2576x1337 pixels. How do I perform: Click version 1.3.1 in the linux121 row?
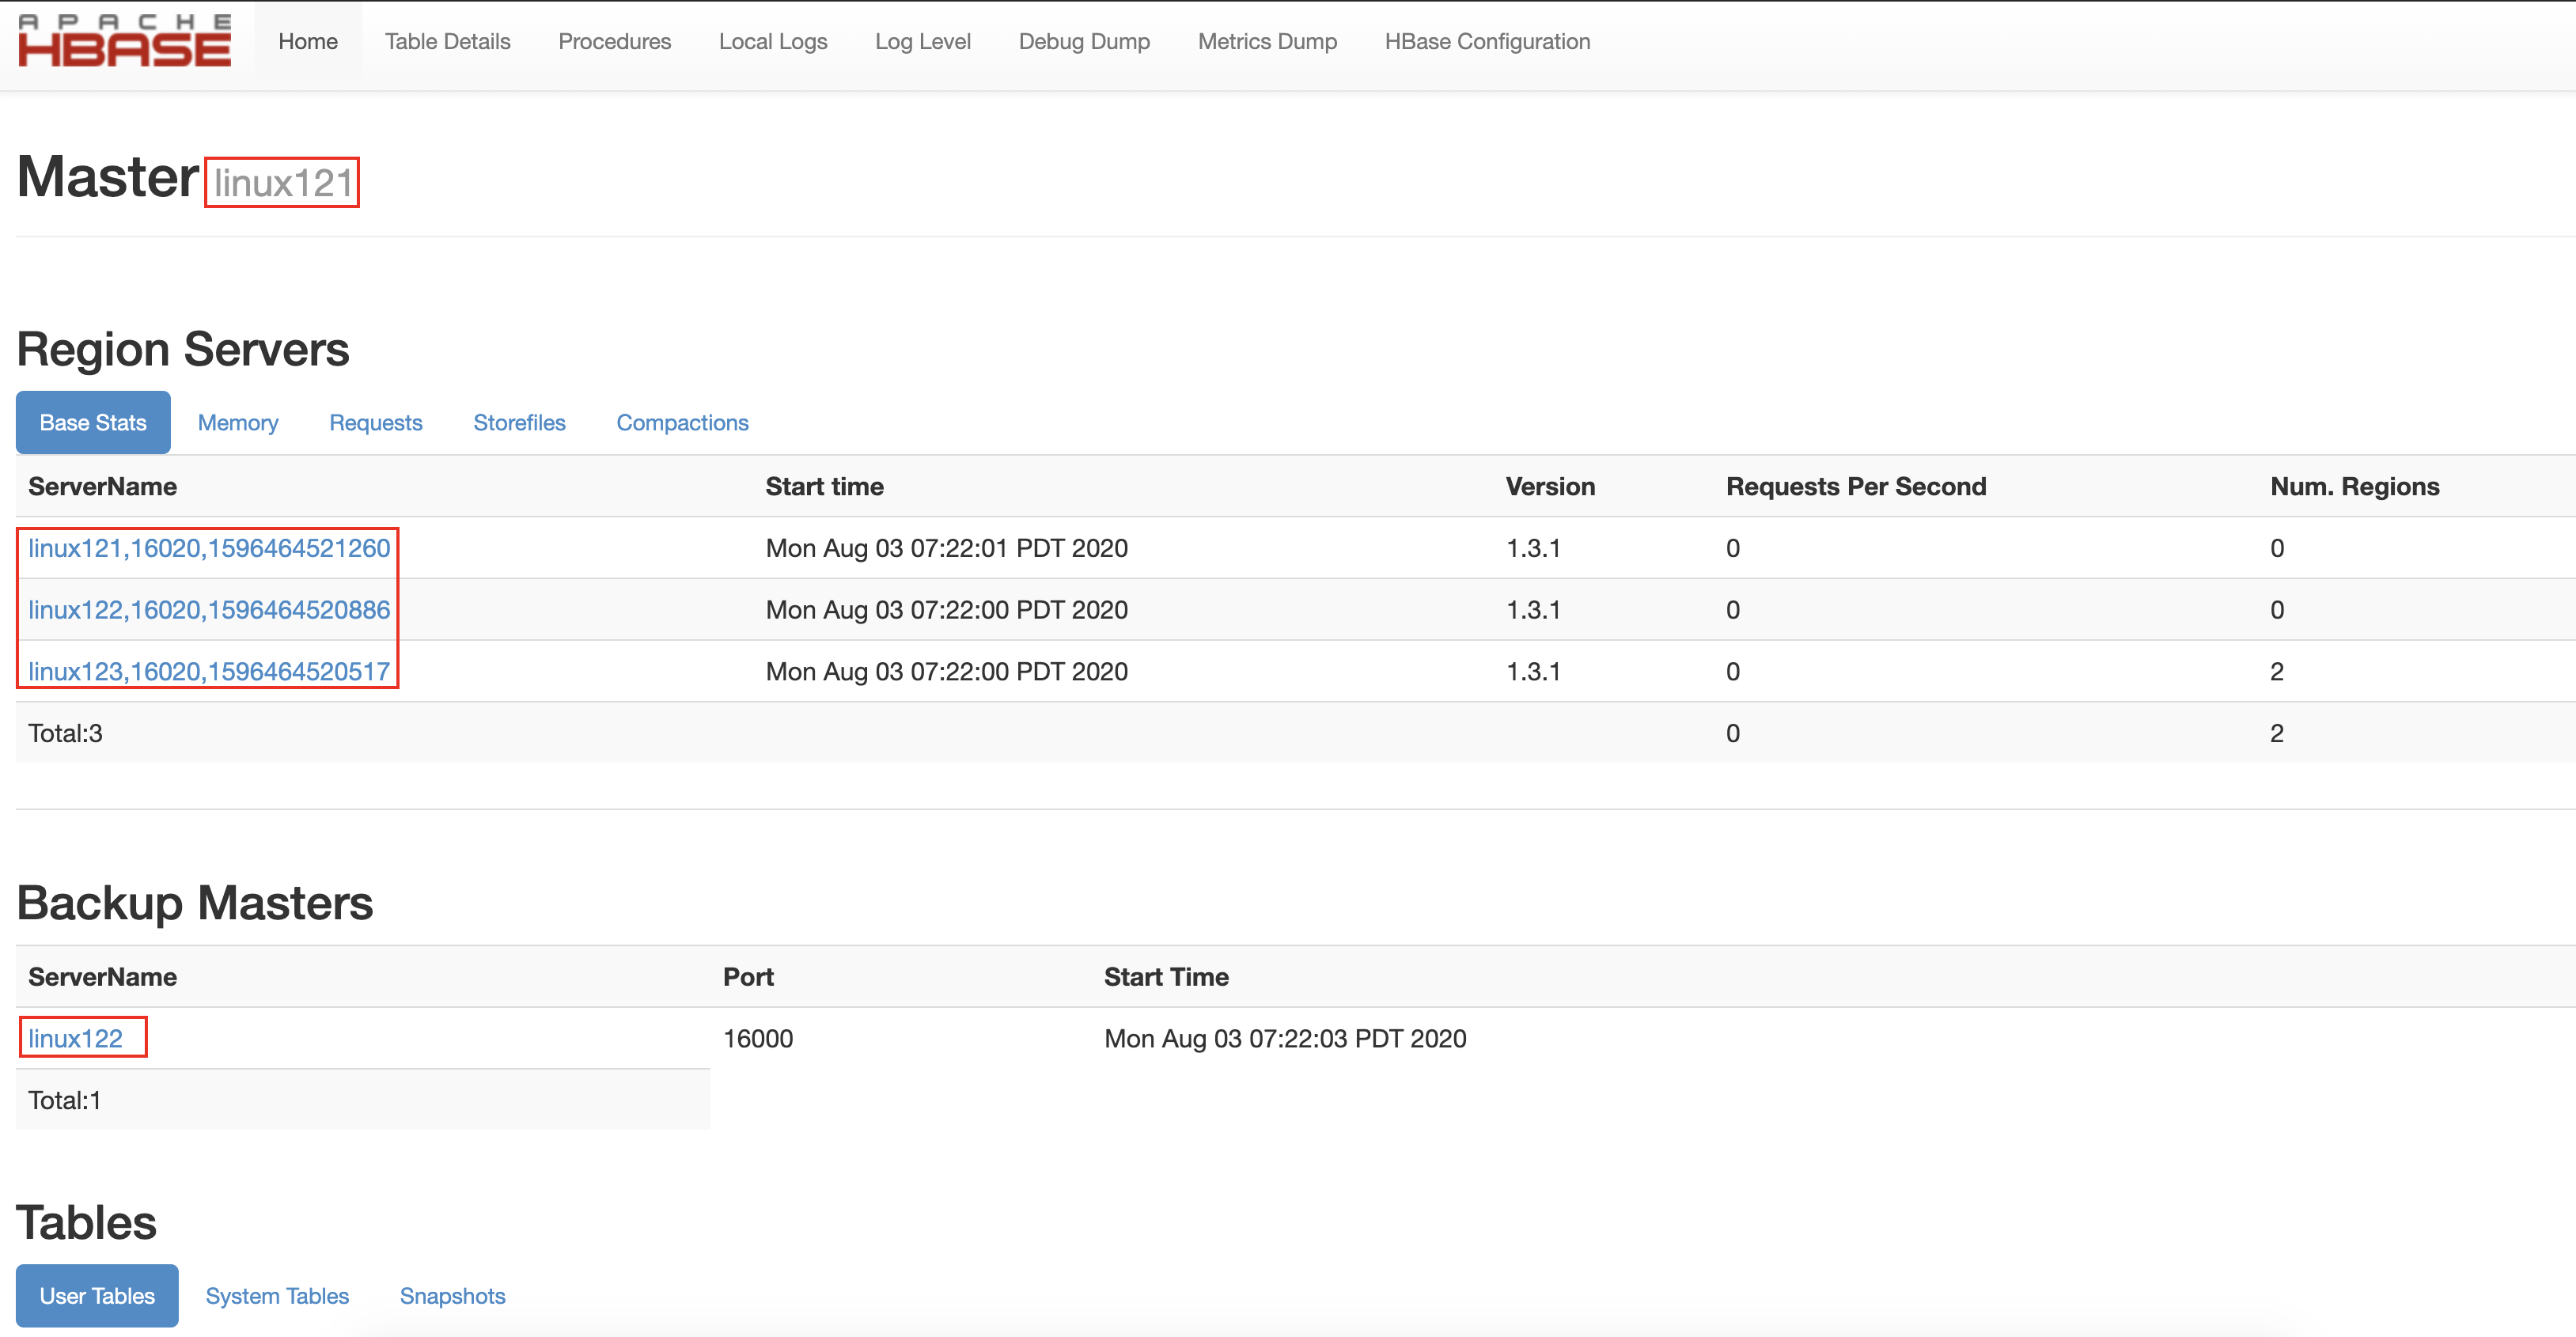(1533, 548)
